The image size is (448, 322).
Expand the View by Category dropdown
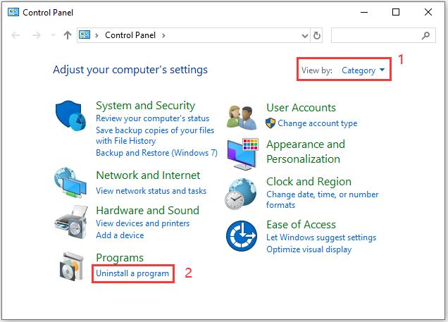pos(363,70)
